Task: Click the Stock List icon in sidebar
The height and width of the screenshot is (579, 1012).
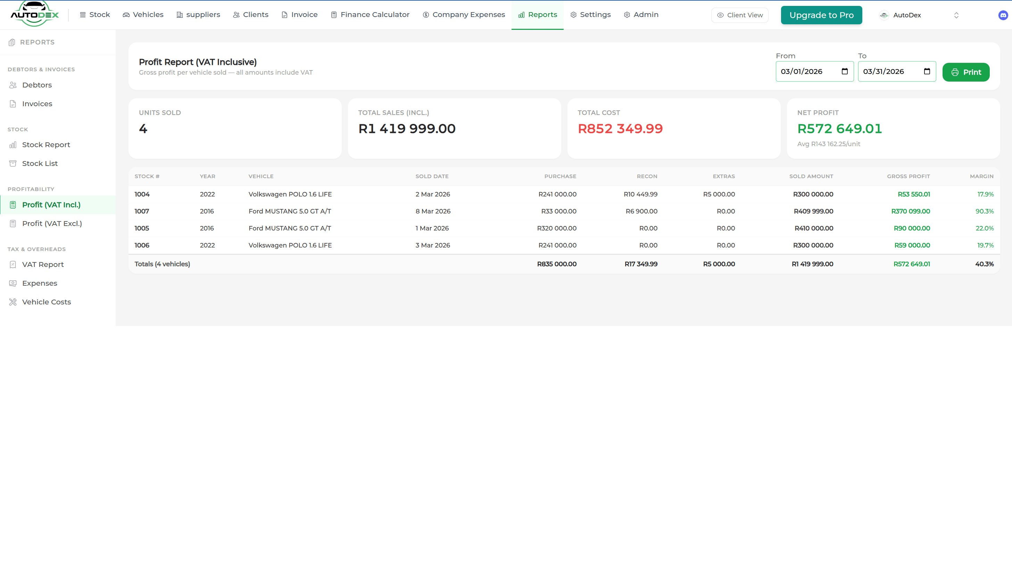Action: 13,163
